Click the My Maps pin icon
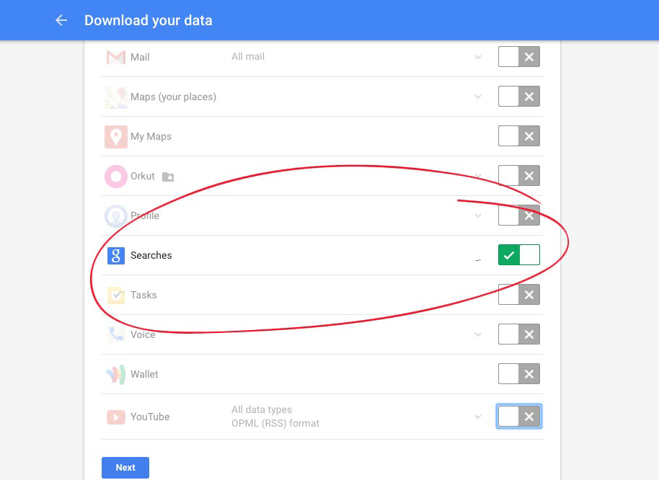 pos(115,136)
